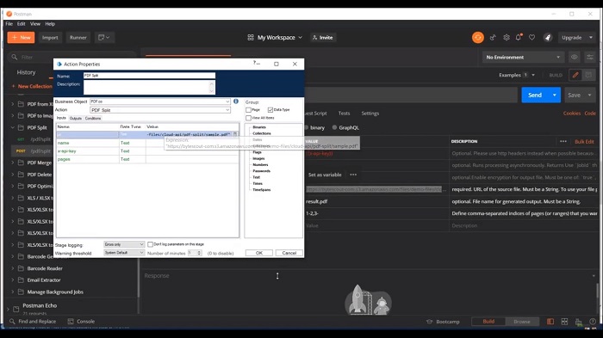This screenshot has width=603, height=338.
Task: Open the notifications bell icon
Action: 519,37
